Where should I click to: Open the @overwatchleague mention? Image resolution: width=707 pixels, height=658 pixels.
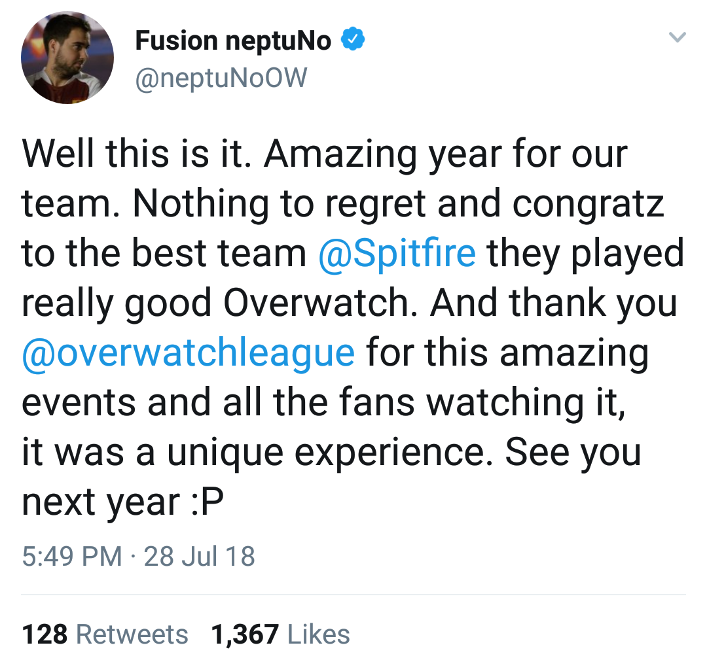189,353
